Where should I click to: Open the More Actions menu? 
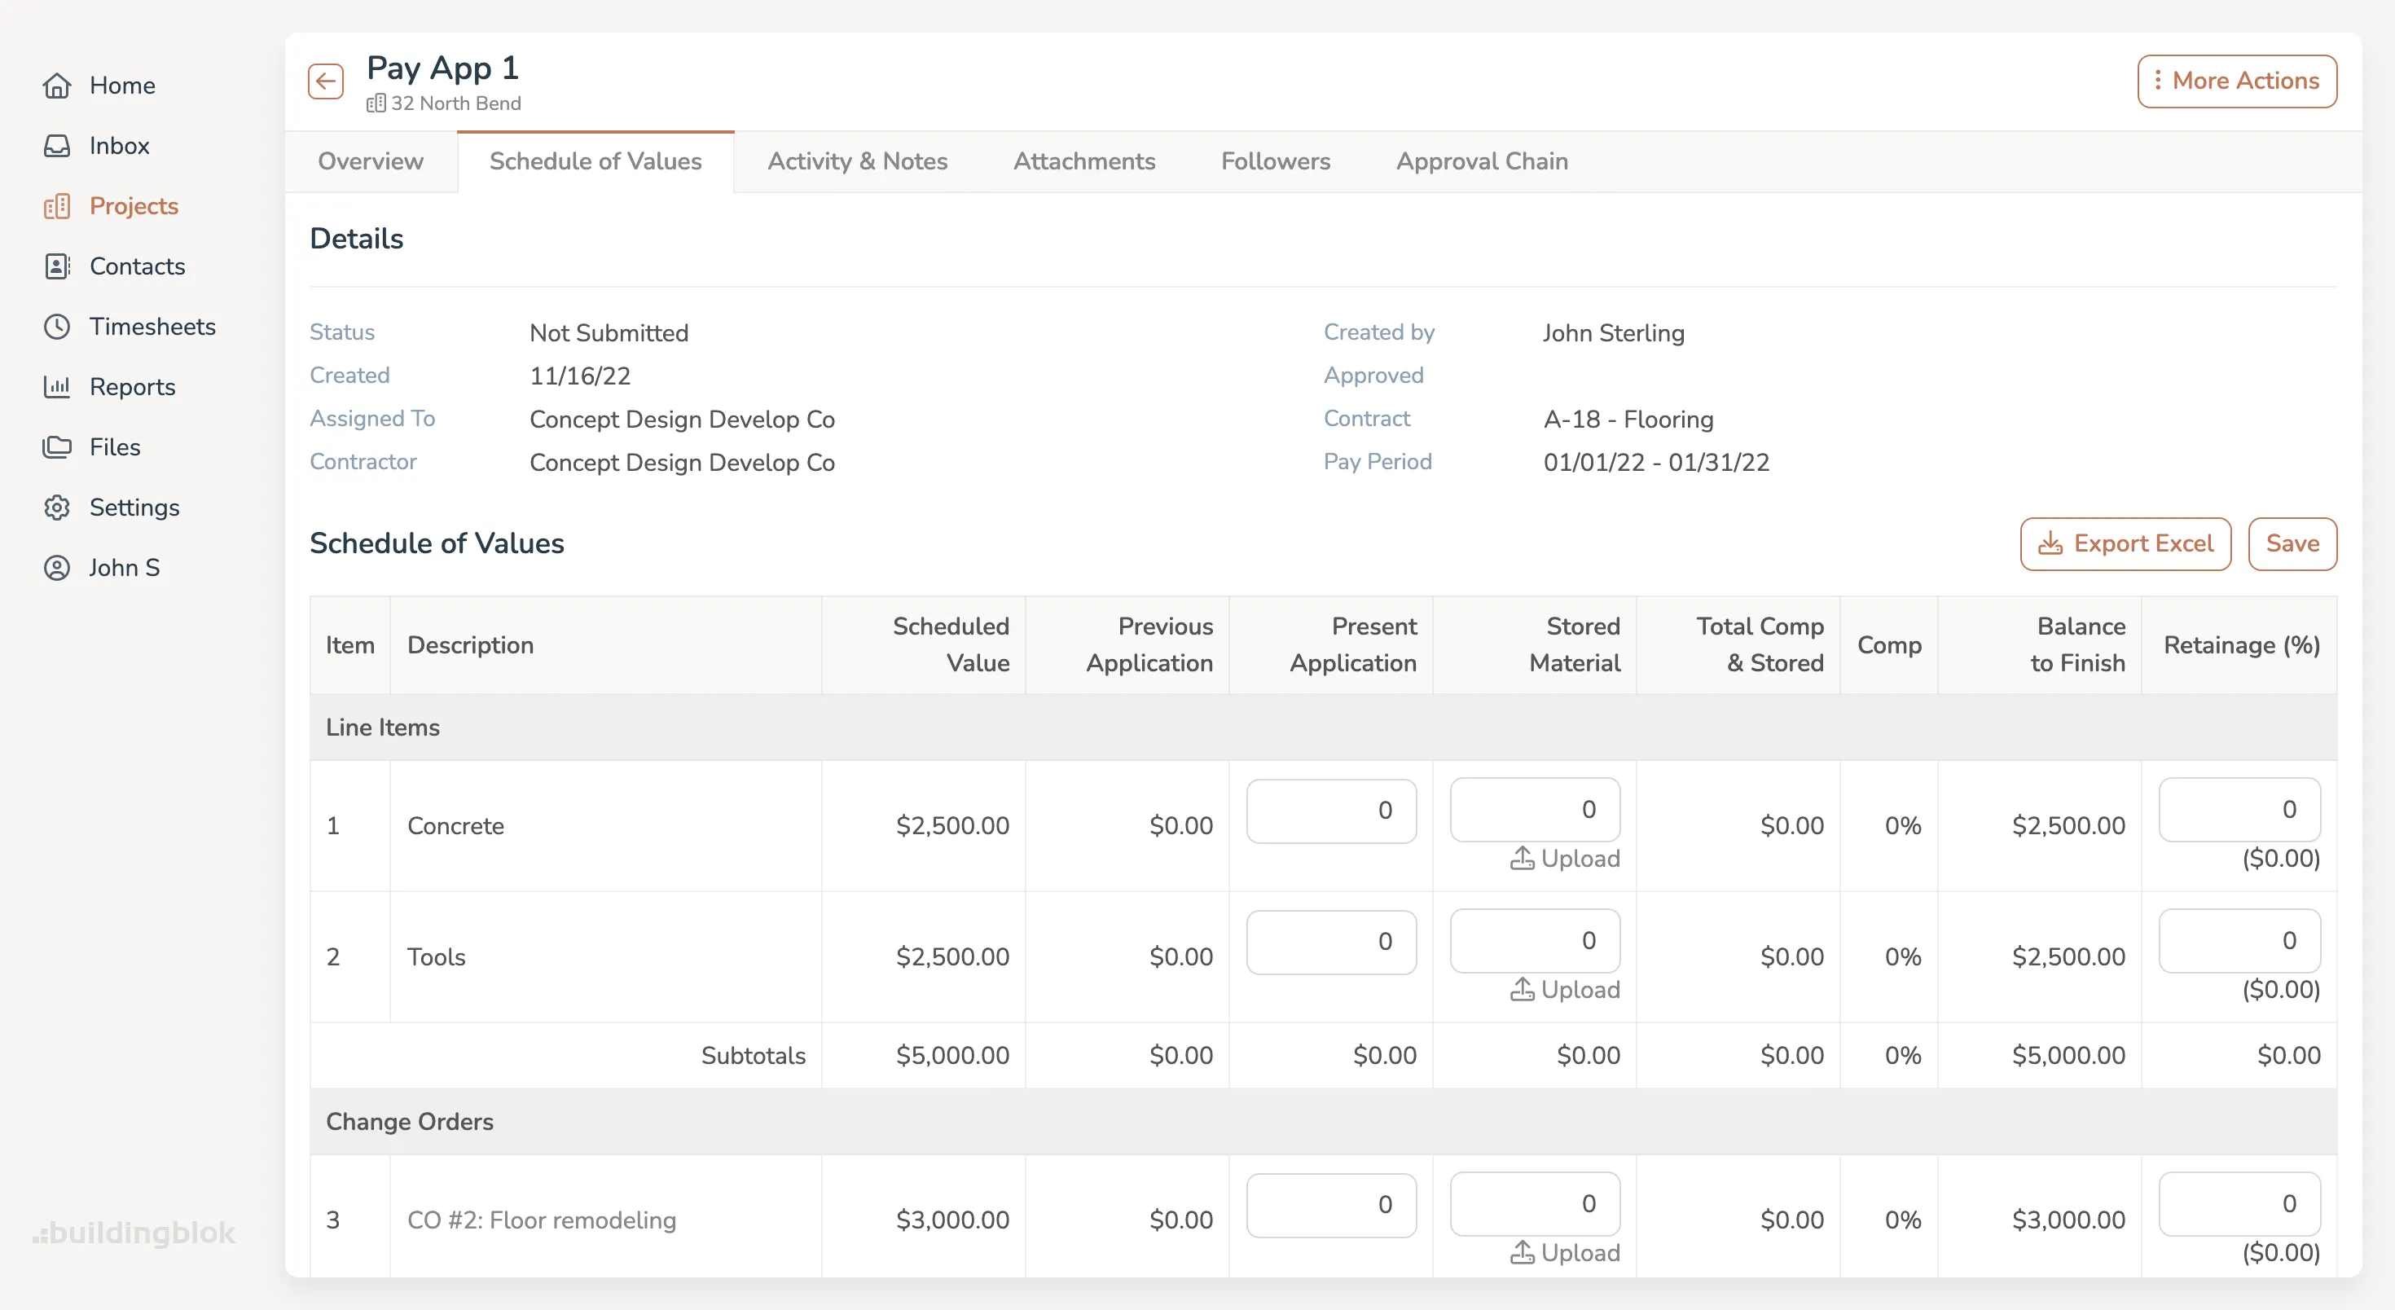2236,80
